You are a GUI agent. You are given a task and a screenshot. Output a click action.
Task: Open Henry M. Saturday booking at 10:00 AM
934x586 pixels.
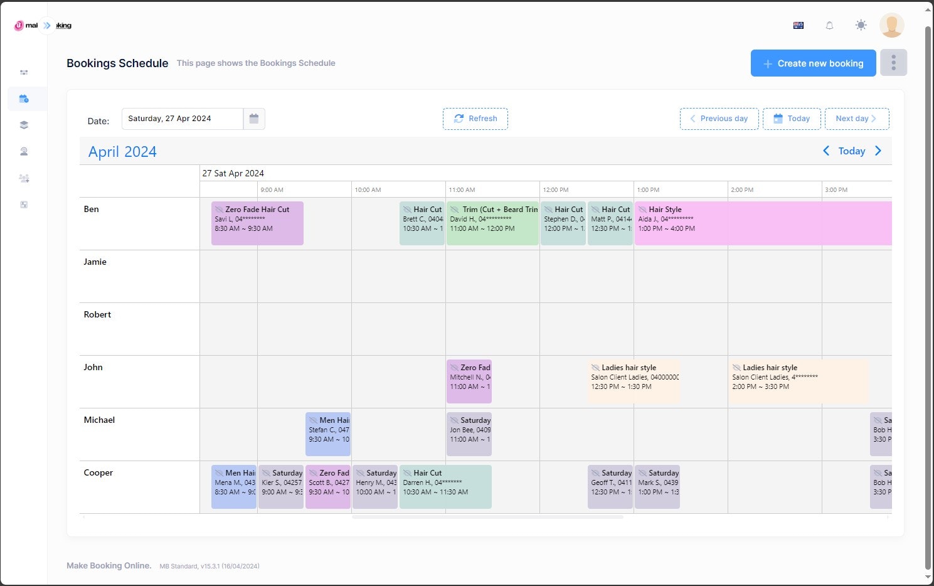[x=374, y=487]
